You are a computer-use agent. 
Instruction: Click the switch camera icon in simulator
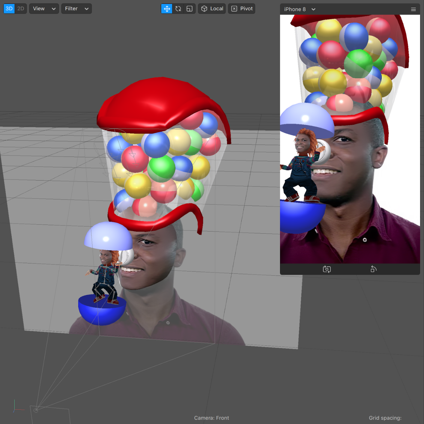click(327, 269)
